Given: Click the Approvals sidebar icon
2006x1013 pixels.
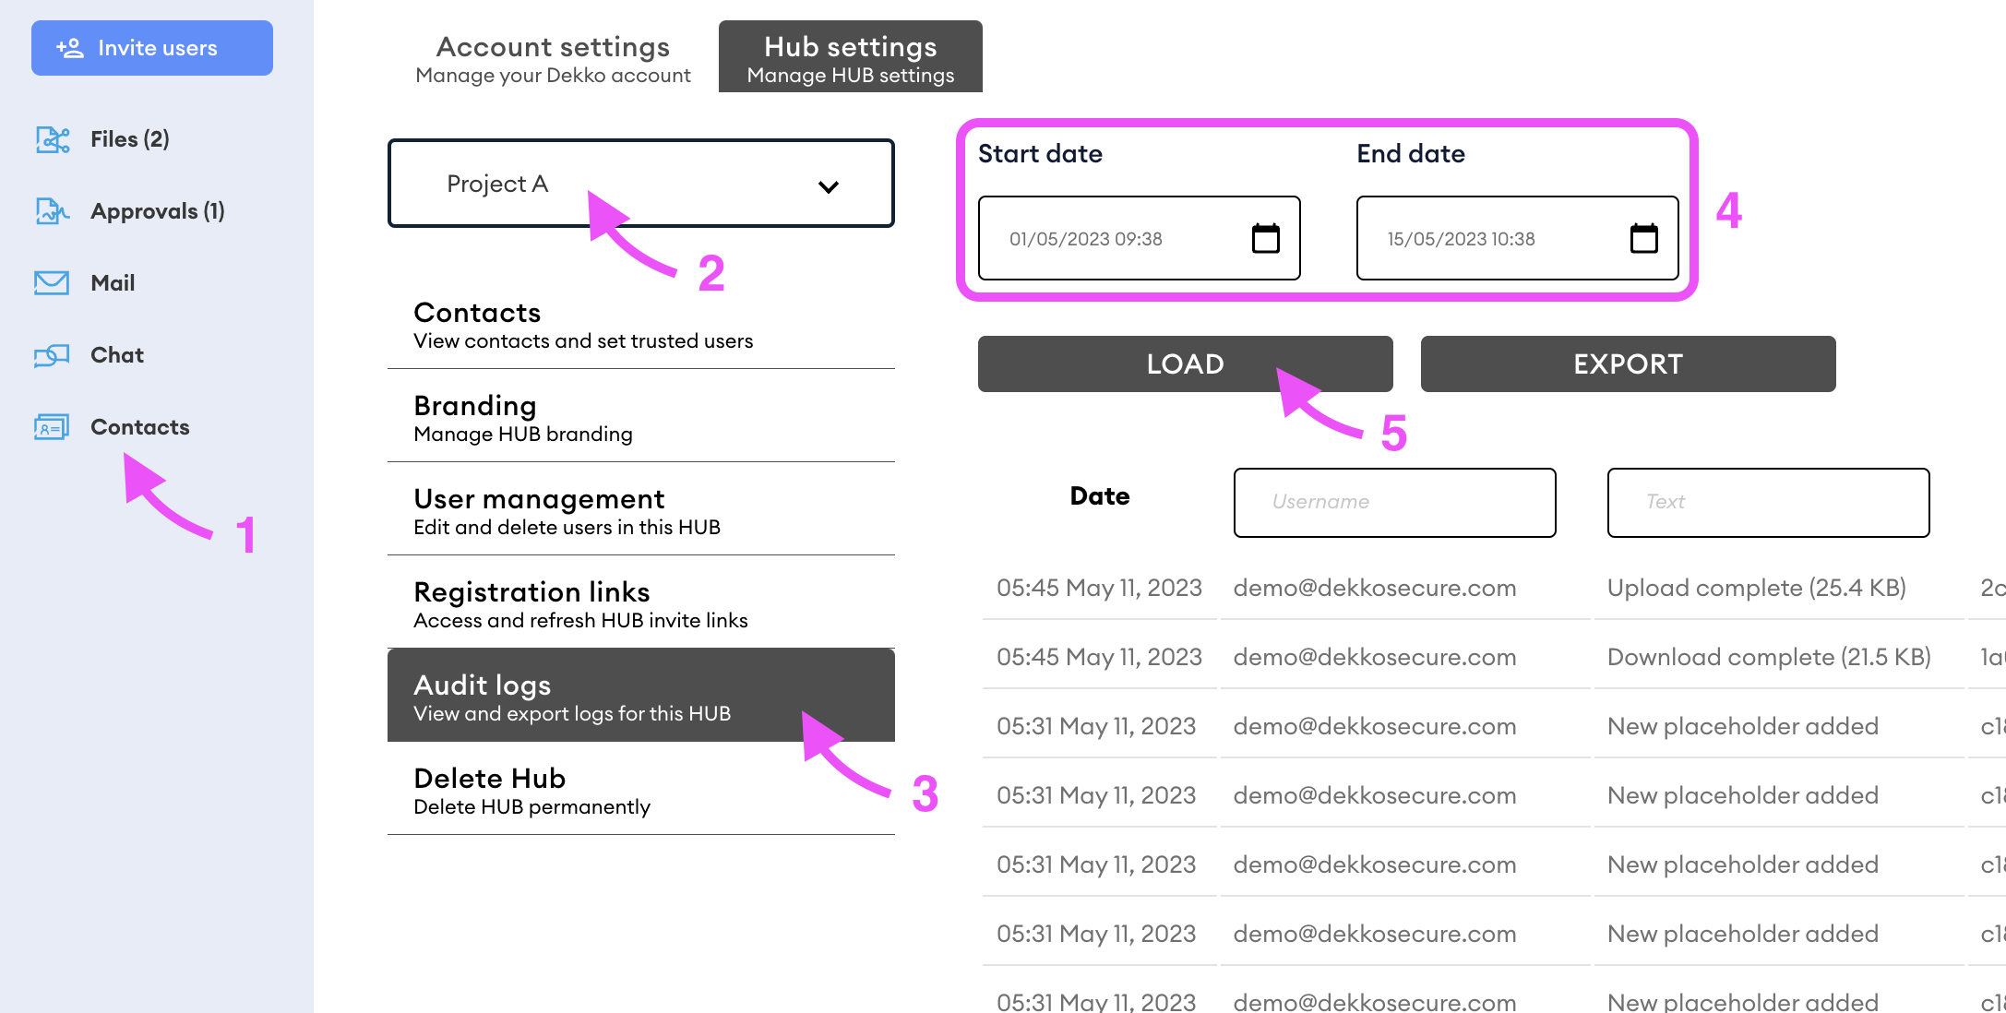Looking at the screenshot, I should (53, 211).
